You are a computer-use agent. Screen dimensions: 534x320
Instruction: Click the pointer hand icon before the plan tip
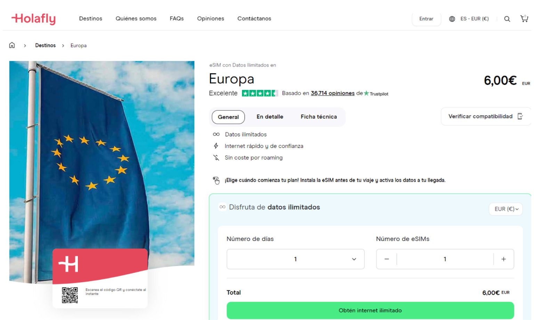click(x=216, y=180)
